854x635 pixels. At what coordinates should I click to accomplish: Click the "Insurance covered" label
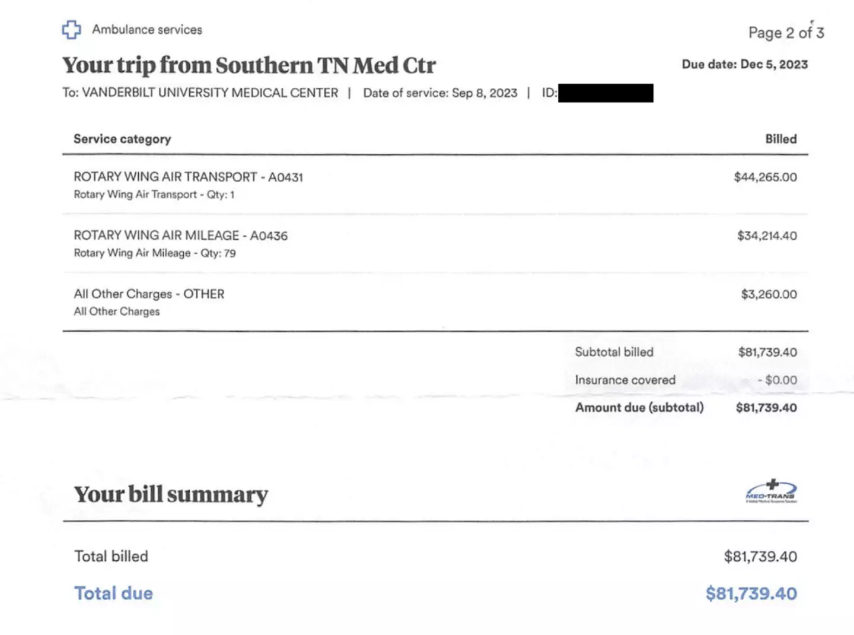625,380
